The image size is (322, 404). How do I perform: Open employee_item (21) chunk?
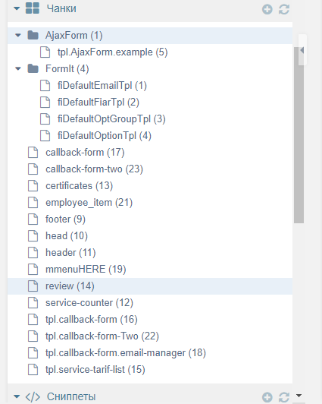tap(89, 203)
